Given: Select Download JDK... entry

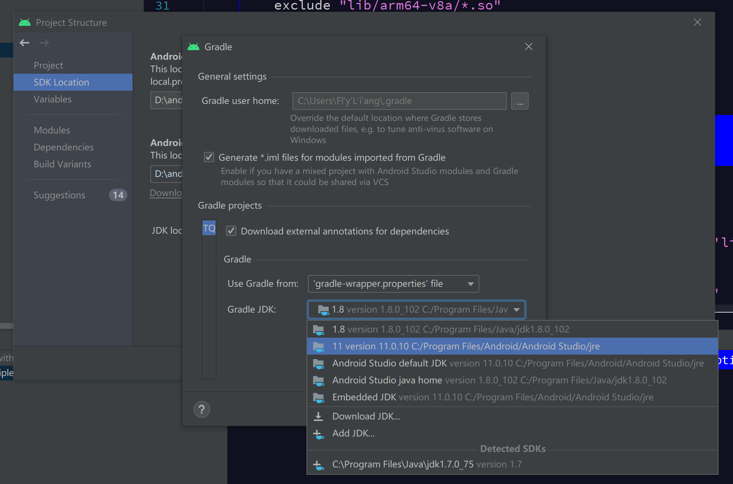Looking at the screenshot, I should [x=513, y=417].
